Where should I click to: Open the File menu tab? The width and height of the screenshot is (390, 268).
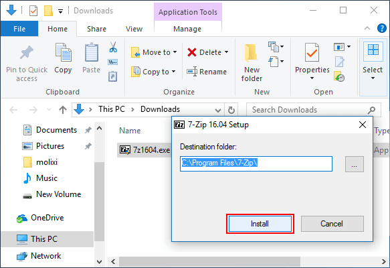click(19, 29)
